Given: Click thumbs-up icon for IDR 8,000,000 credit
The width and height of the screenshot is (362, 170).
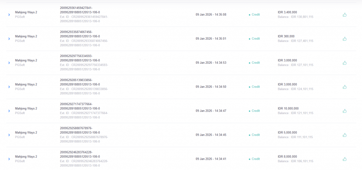Looking at the screenshot, I should tap(344, 159).
